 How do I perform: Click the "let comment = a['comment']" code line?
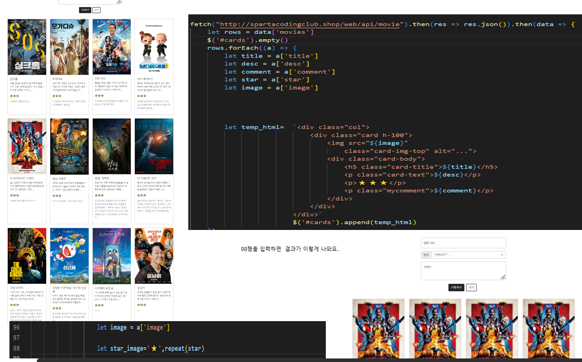click(x=280, y=72)
